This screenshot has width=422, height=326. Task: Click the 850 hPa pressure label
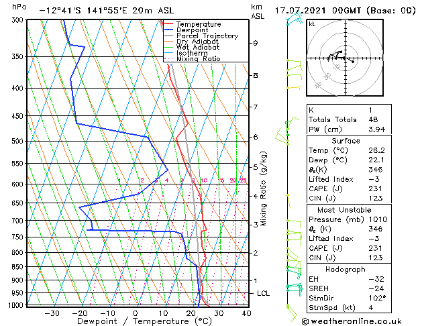pyautogui.click(x=17, y=267)
